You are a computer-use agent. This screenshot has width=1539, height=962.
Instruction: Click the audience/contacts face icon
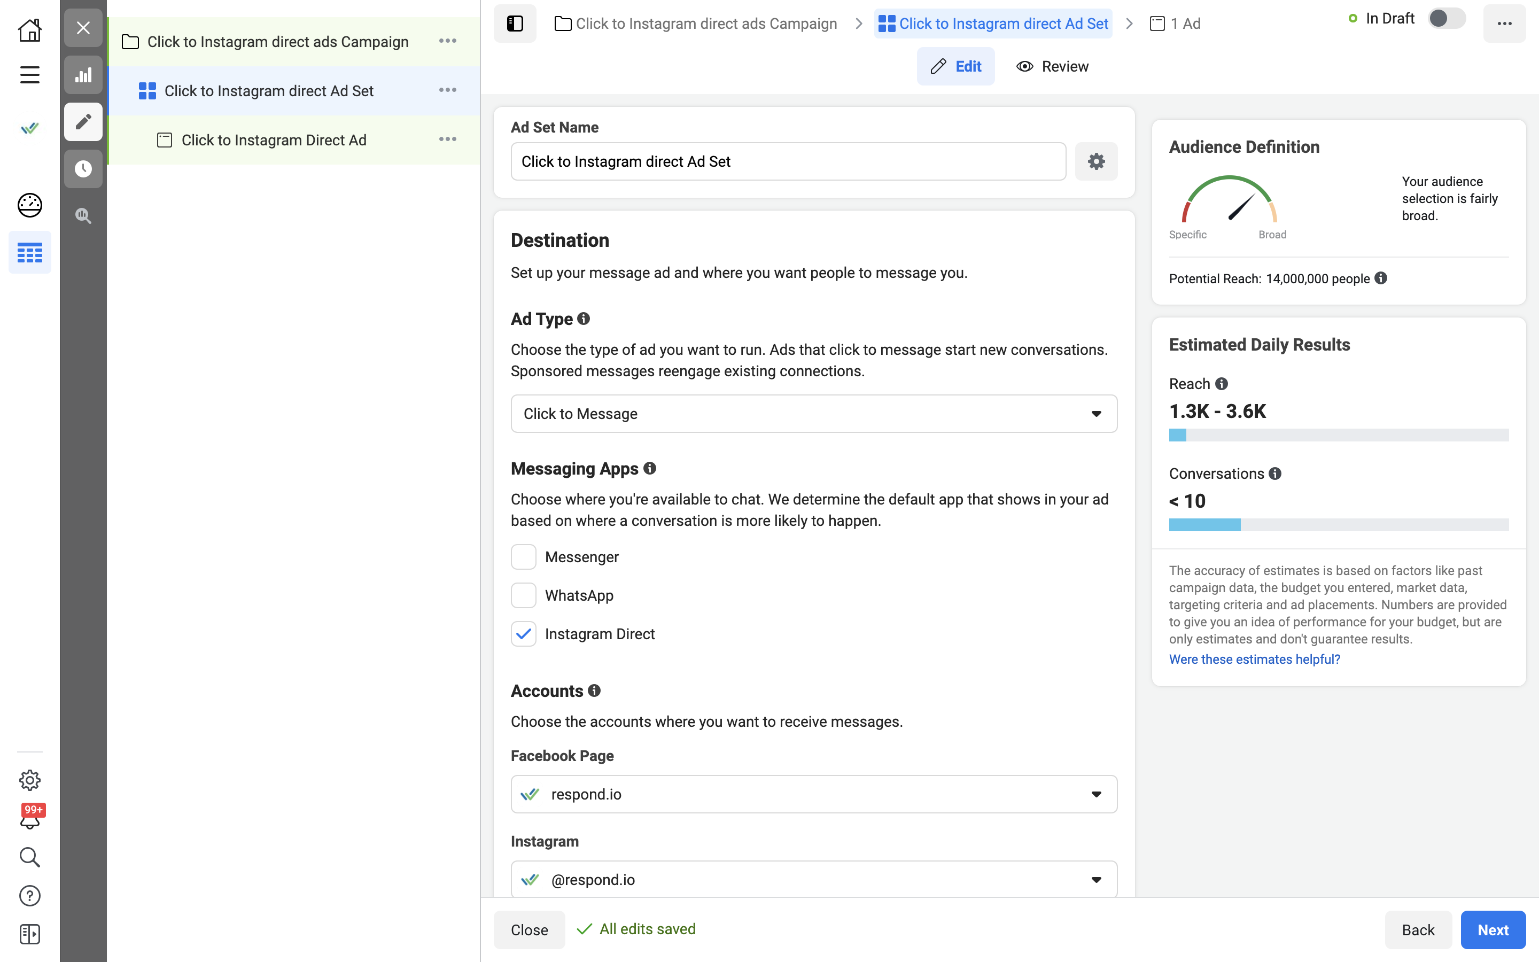tap(29, 205)
